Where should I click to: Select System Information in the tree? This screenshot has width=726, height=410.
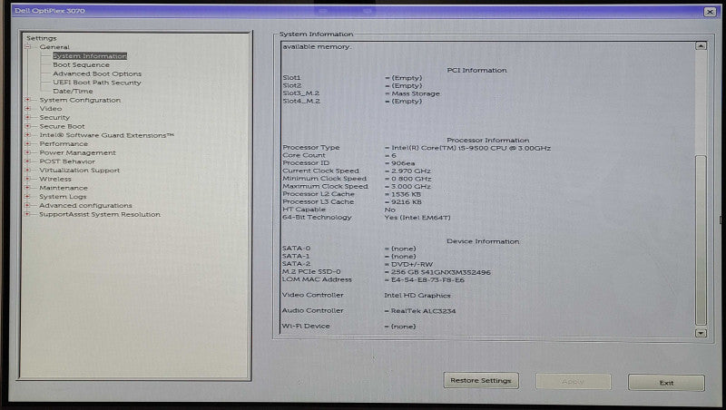click(89, 56)
